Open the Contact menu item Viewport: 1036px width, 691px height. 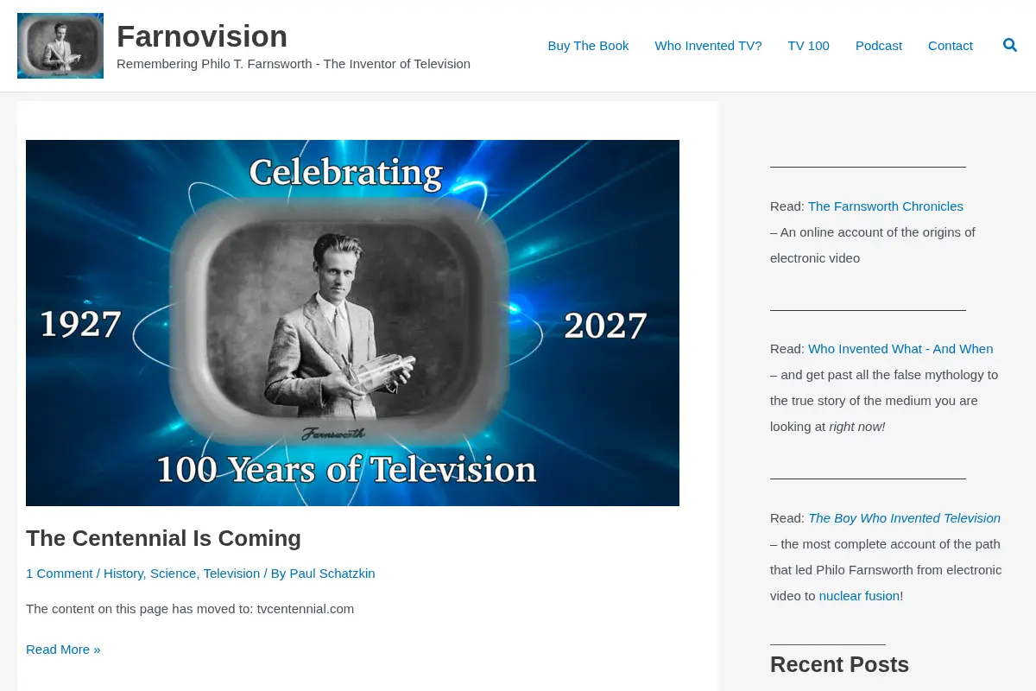click(x=951, y=46)
